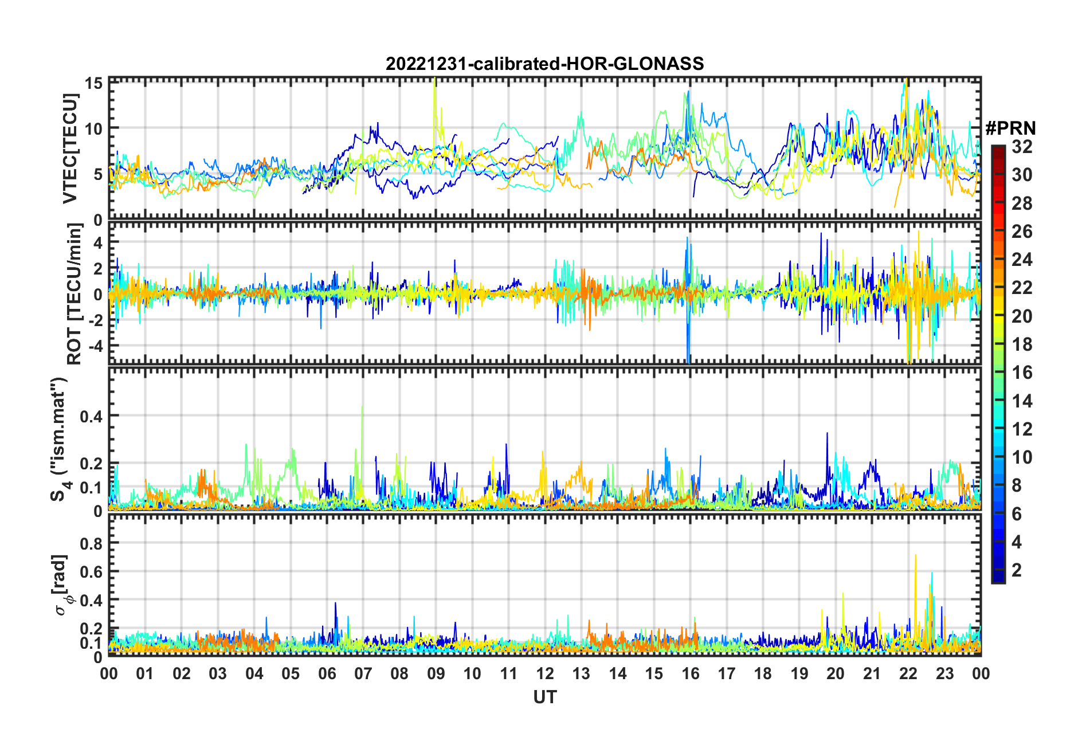
Task: Click x-axis tick label 03
Action: (x=218, y=674)
